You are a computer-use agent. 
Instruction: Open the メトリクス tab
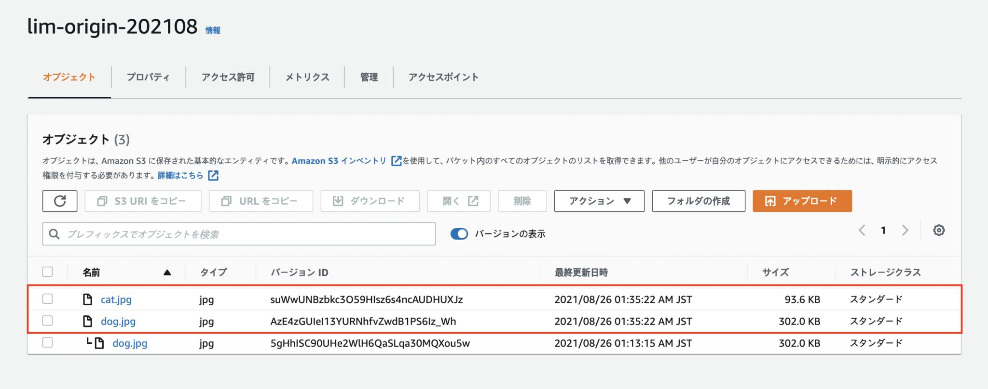pyautogui.click(x=307, y=77)
